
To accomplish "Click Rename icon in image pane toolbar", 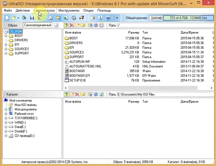I will pyautogui.click(x=83, y=25).
